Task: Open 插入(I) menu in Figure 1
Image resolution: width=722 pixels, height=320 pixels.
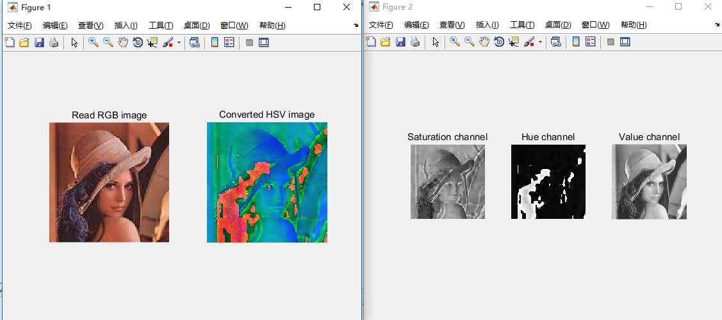Action: (x=126, y=26)
